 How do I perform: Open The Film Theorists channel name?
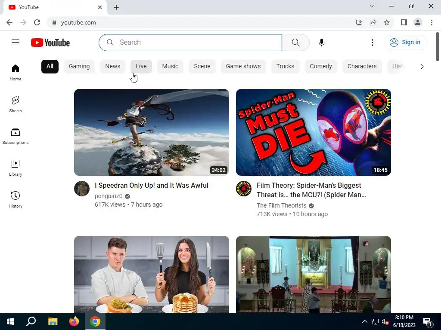282,205
